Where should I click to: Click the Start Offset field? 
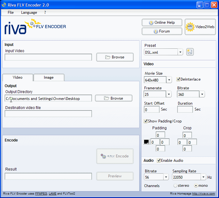coord(152,109)
